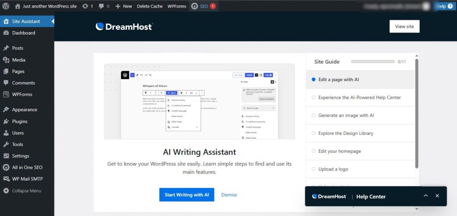457x216 pixels.
Task: Click the 0/11 progress count
Action: pyautogui.click(x=402, y=61)
